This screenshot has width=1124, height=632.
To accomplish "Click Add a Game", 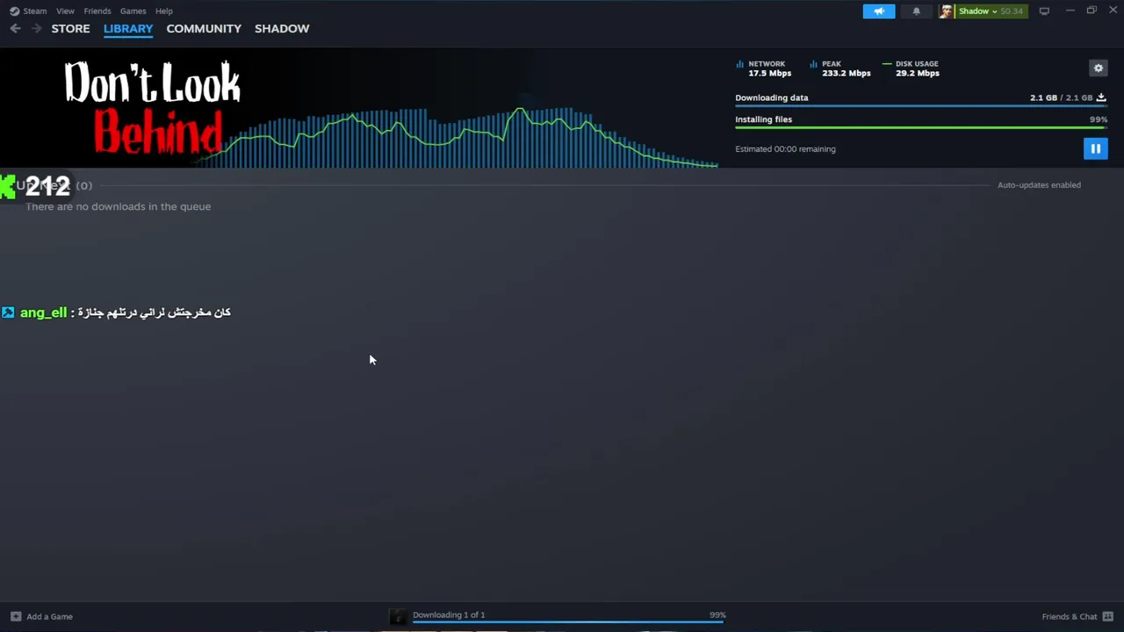I will [49, 616].
